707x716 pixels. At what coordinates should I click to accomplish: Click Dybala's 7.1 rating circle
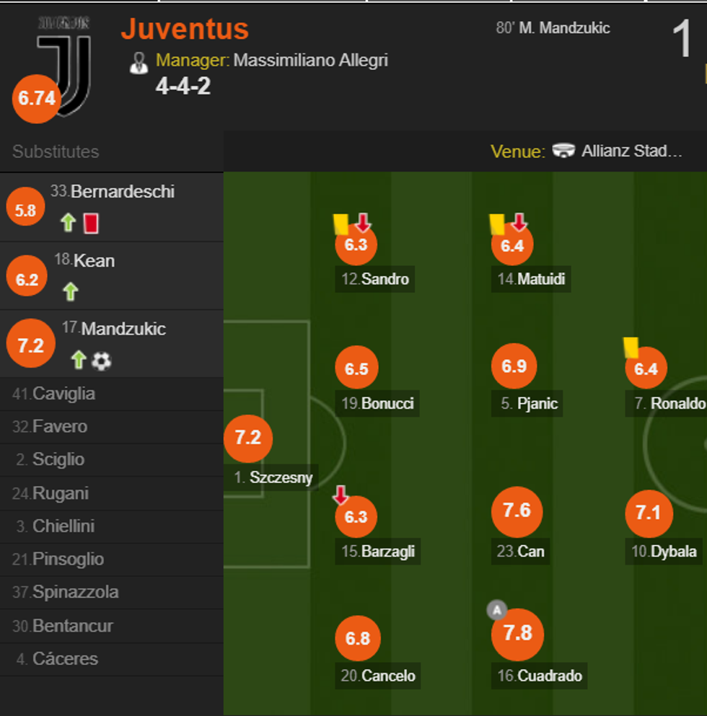pyautogui.click(x=648, y=513)
